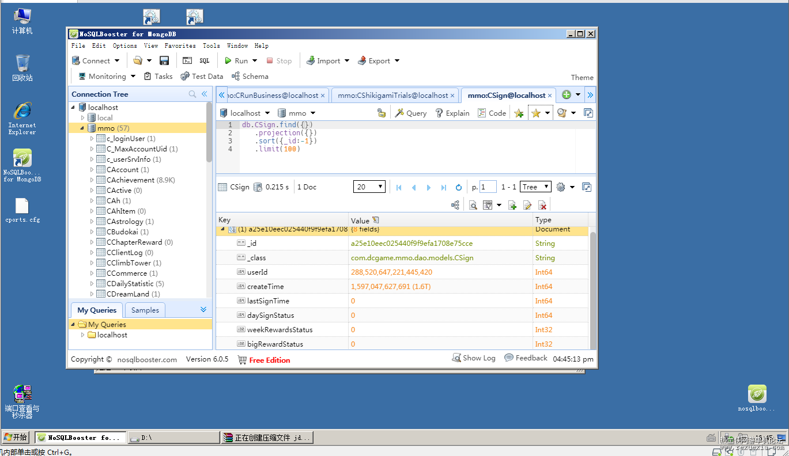Image resolution: width=789 pixels, height=456 pixels.
Task: Open the Test Data generator
Action: 202,76
